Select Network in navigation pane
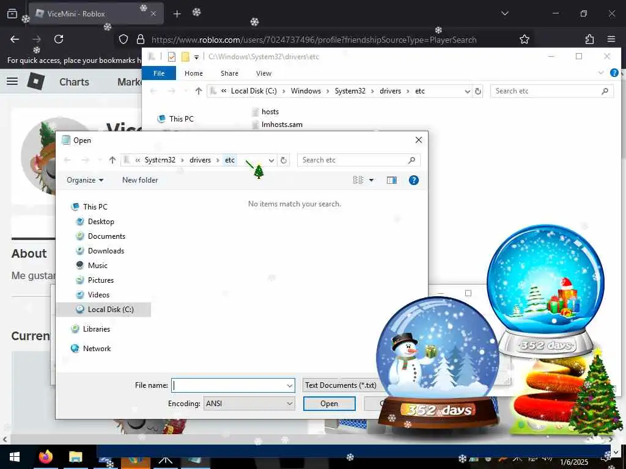 coord(90,349)
